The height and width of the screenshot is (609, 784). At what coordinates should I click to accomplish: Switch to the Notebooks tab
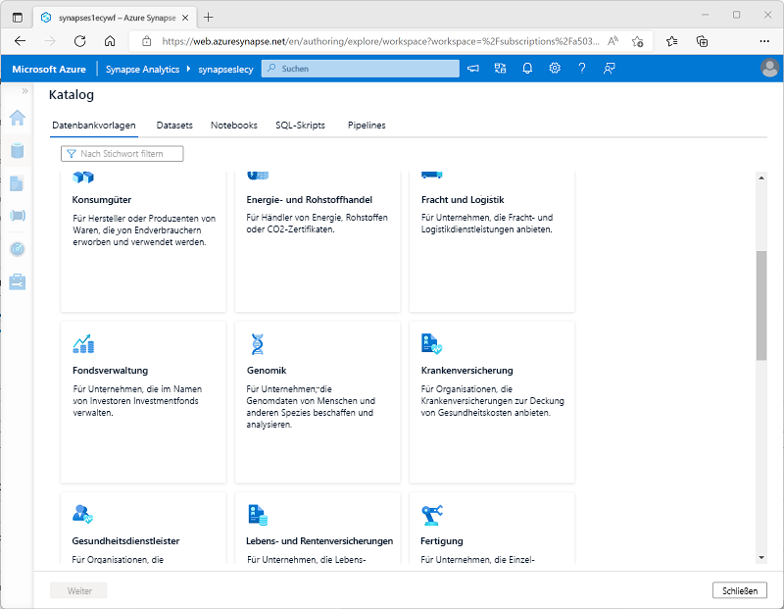tap(235, 126)
